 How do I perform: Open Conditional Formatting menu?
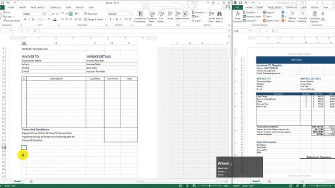140,17
